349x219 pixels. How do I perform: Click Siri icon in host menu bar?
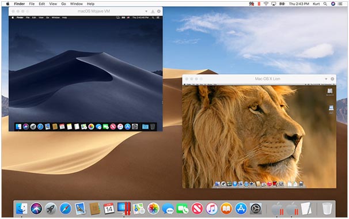coord(333,4)
